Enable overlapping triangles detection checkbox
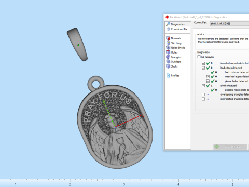 coord(203,95)
